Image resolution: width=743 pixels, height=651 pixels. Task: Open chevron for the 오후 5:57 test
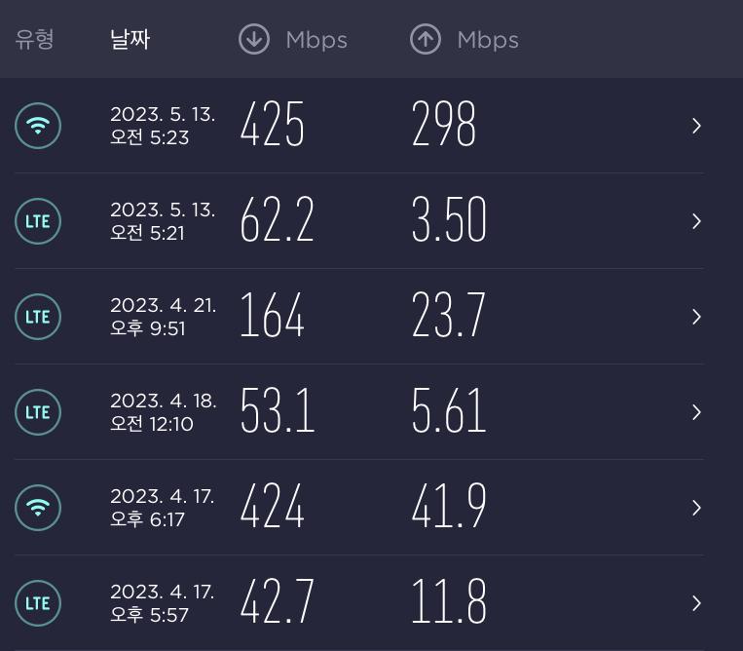(696, 603)
